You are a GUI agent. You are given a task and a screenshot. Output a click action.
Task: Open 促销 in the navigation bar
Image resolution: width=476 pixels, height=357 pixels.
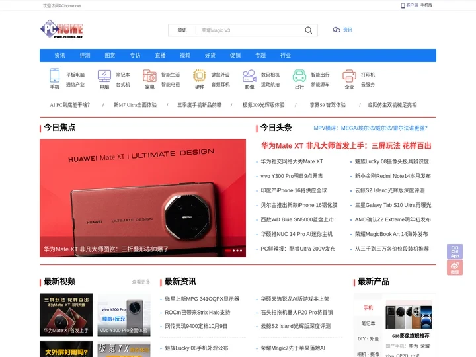tap(235, 56)
